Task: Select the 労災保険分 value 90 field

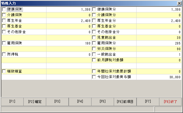Action: pyautogui.click(x=159, y=49)
